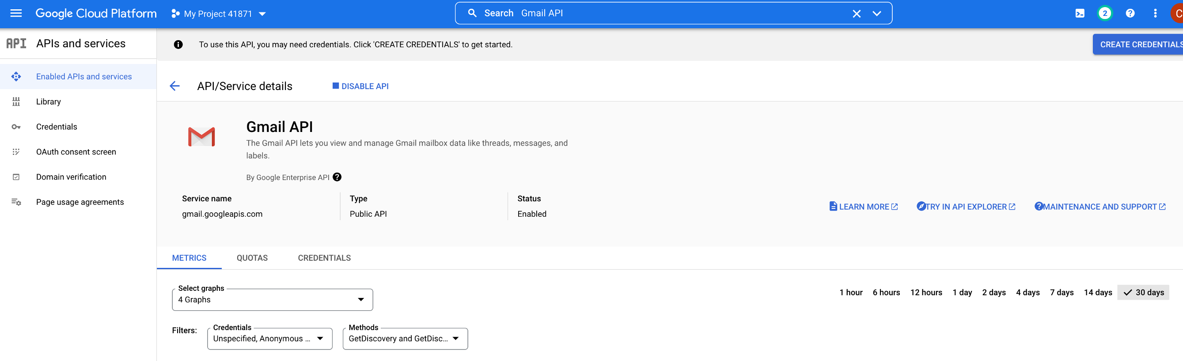The height and width of the screenshot is (361, 1183).
Task: Click the CREATE CREDENTIALS button
Action: pos(1138,45)
